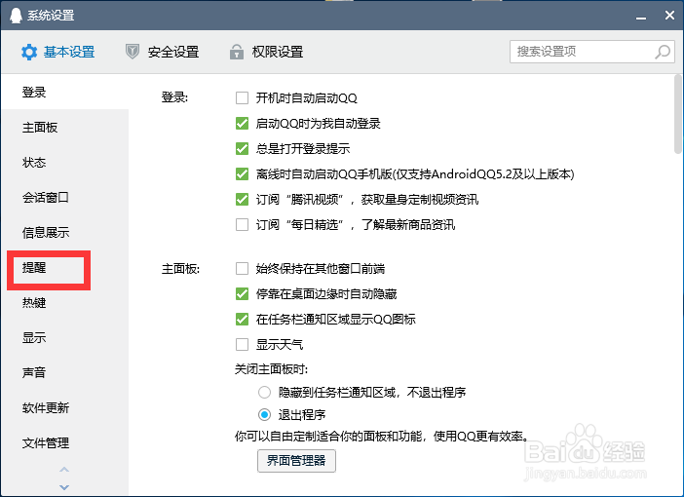Uncheck 离线时自动启动QQ手机版 option
The width and height of the screenshot is (684, 497).
point(242,173)
